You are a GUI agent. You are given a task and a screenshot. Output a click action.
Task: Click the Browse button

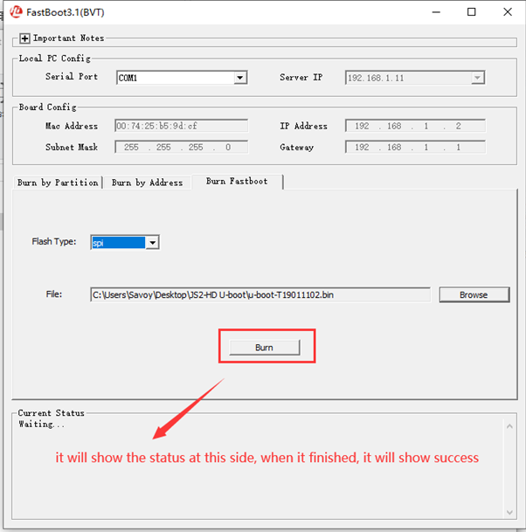[474, 295]
